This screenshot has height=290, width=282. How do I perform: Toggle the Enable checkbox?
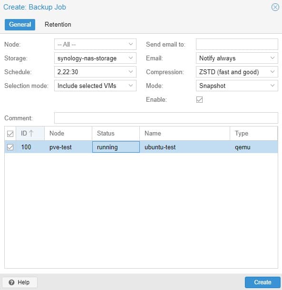(x=199, y=99)
